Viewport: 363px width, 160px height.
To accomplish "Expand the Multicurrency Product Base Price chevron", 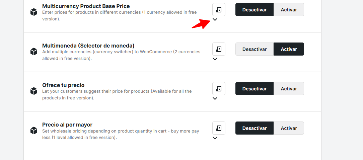I will click(x=215, y=19).
